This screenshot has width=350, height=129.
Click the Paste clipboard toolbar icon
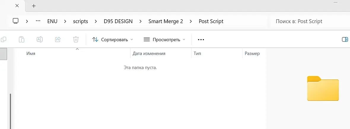[21, 39]
